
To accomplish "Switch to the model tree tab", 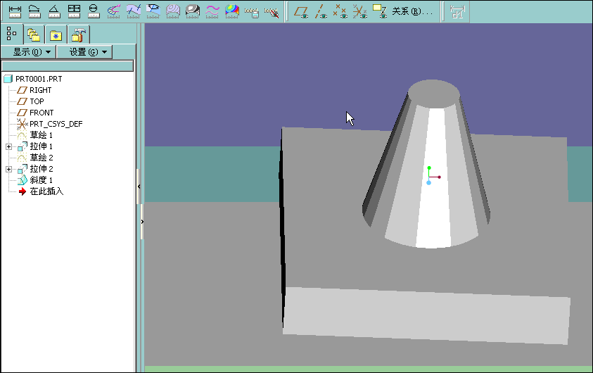I will (x=11, y=33).
